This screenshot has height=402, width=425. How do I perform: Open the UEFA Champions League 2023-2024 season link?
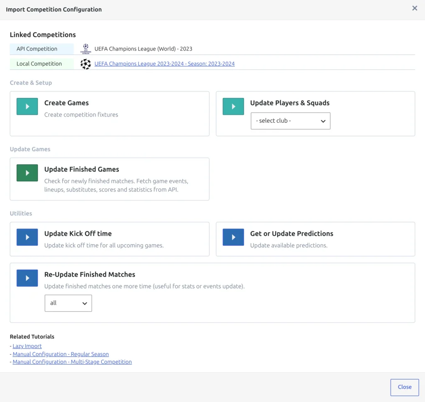164,63
